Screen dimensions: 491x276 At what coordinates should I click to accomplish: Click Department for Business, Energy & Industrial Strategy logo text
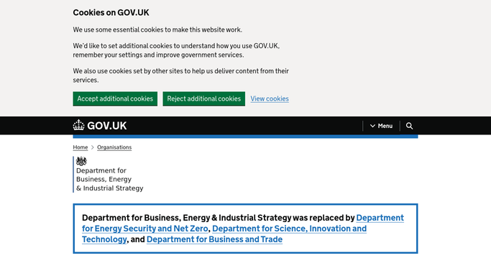coord(109,179)
